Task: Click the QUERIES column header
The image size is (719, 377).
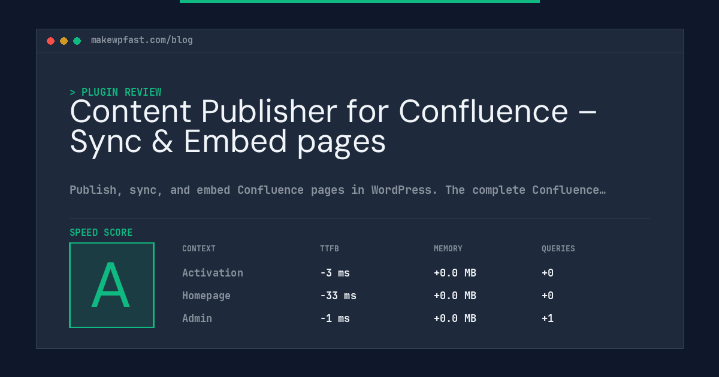Action: pos(558,249)
